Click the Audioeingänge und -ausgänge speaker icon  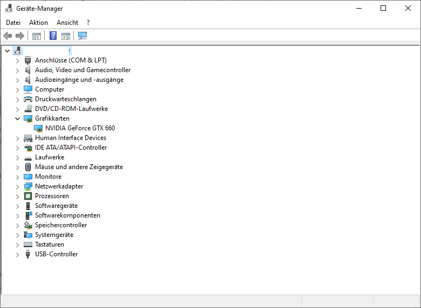(x=27, y=80)
